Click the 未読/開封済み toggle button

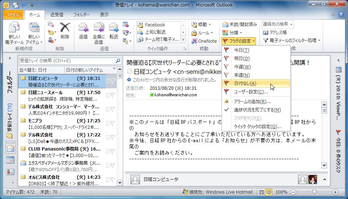(x=240, y=24)
